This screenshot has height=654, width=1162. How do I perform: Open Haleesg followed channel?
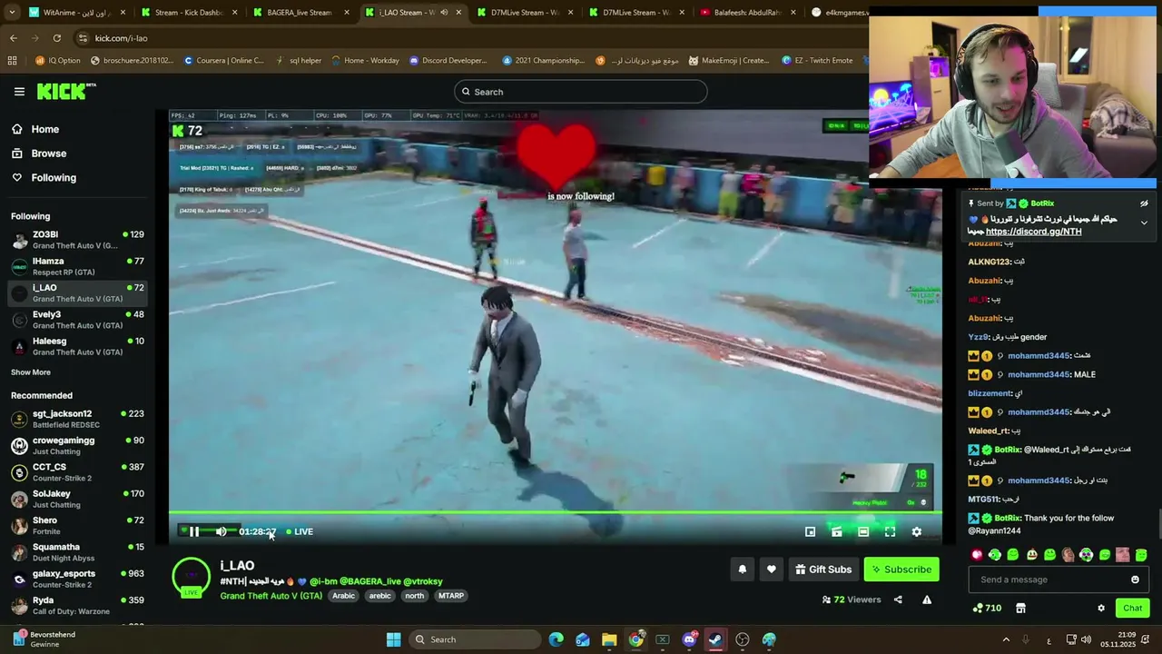(78, 347)
